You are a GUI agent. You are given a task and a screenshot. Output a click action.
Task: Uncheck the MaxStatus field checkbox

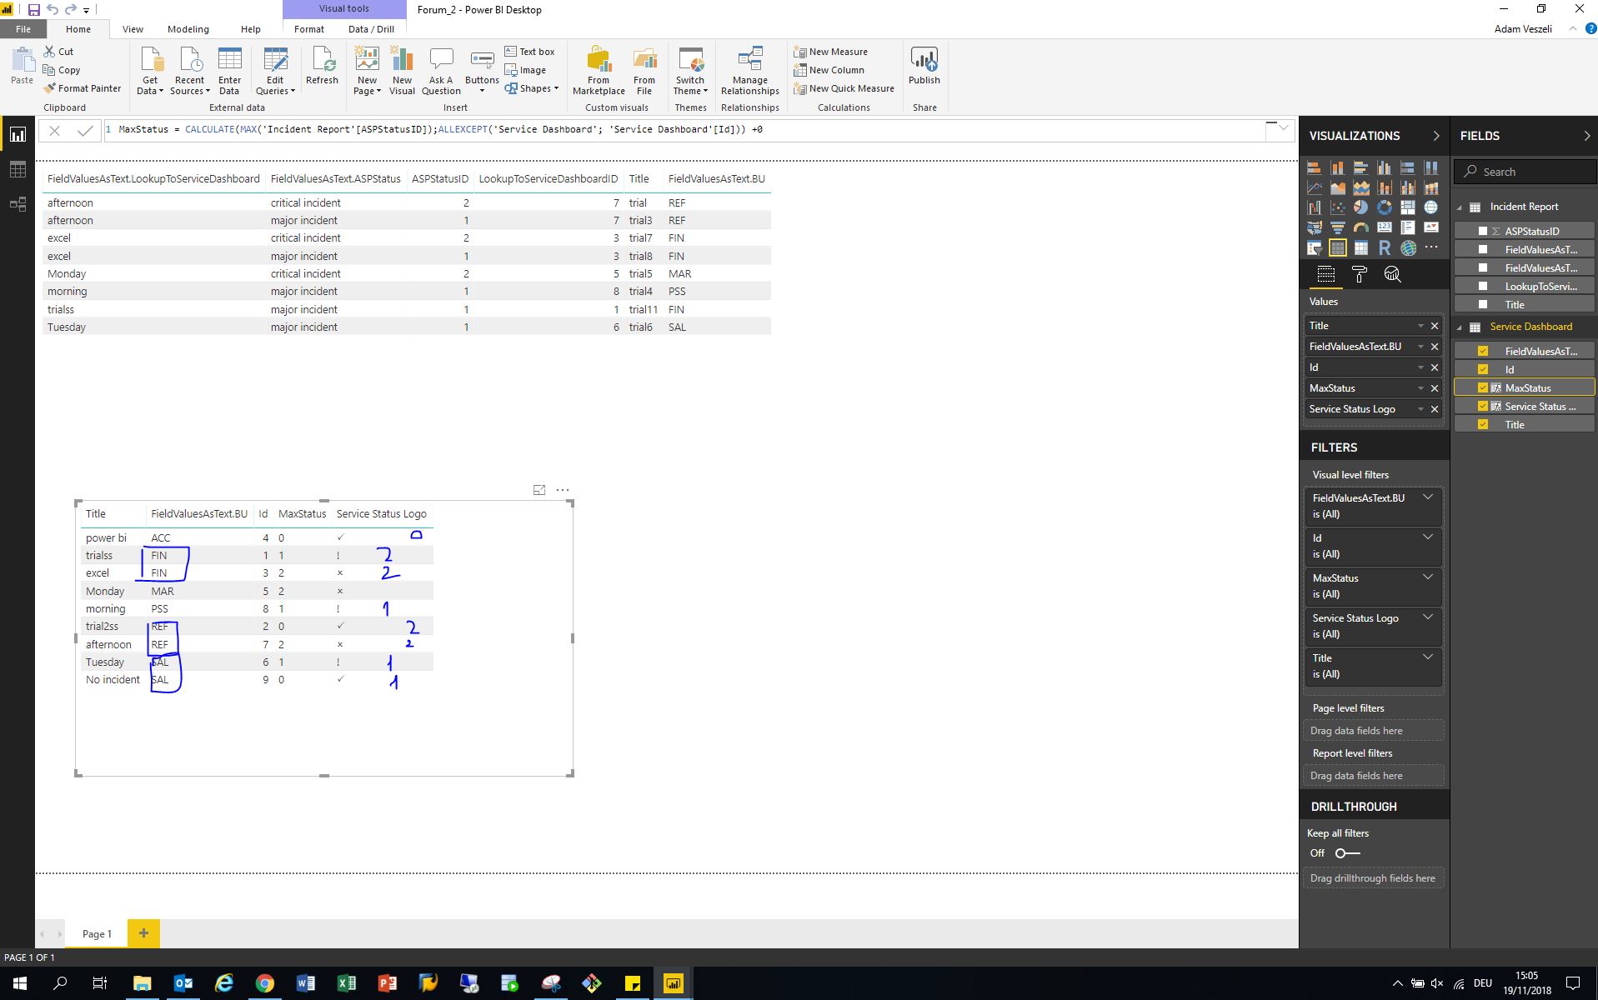pos(1482,387)
